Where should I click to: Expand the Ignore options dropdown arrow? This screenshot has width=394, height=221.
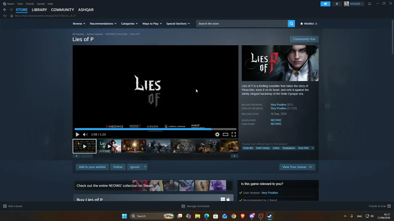(145, 167)
